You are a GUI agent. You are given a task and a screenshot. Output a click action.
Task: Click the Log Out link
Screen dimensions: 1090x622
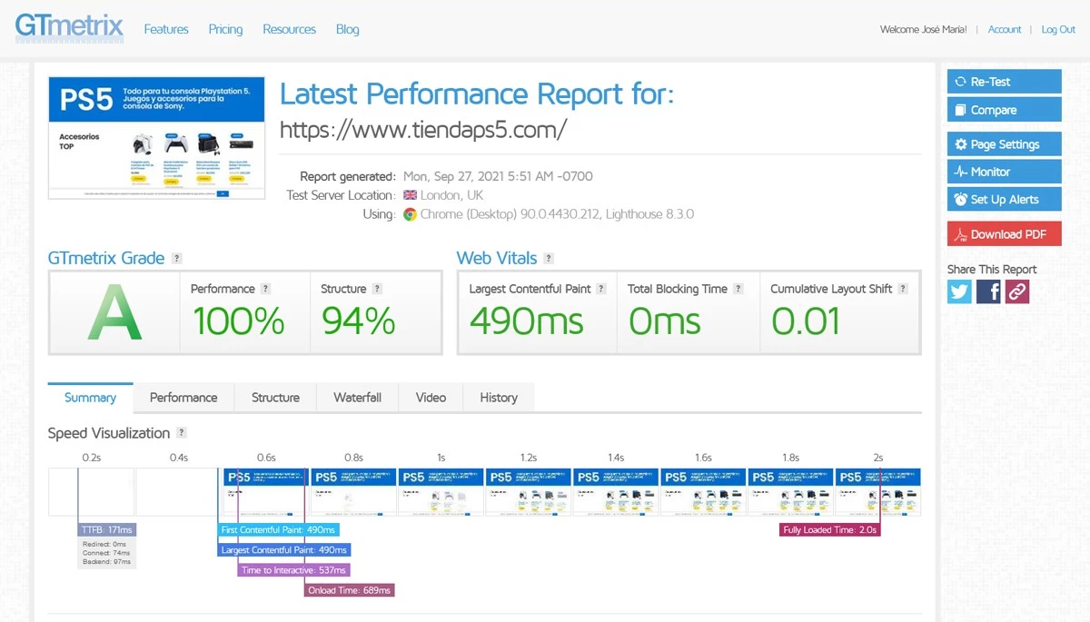click(x=1058, y=29)
